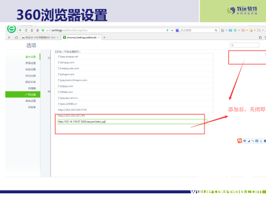Open 实验室 in the options sidebar

(32, 107)
